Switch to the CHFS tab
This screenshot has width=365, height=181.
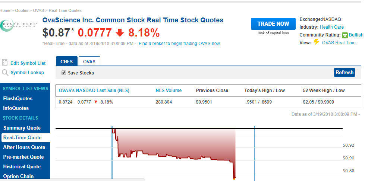point(67,61)
